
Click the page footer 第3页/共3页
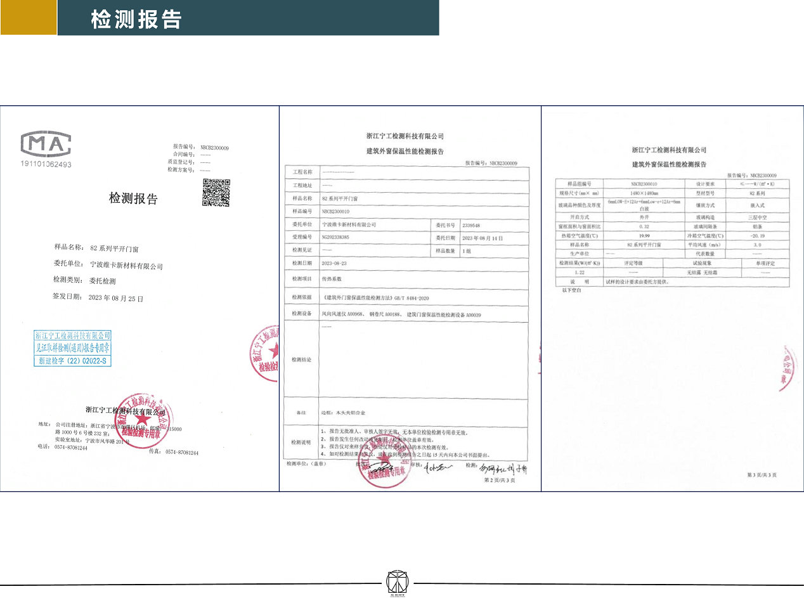point(762,475)
